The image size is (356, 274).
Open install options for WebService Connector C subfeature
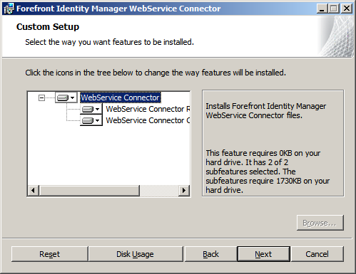click(91, 120)
